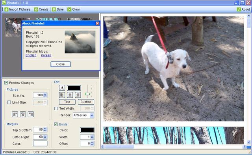The image size is (252, 155).
Task: Increase Border Width with stepper arrow
Action: click(x=92, y=136)
